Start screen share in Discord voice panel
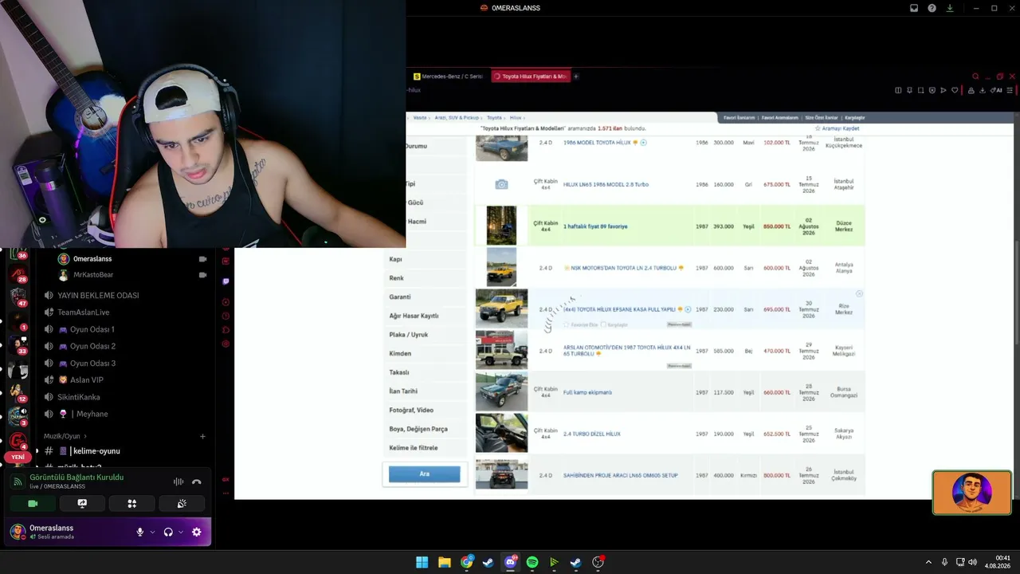 tap(82, 504)
